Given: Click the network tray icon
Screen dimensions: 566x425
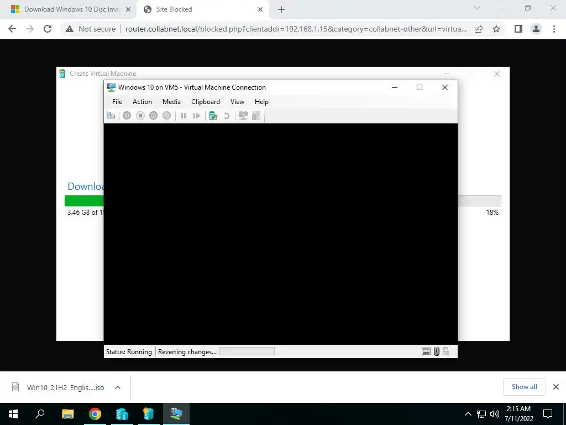Looking at the screenshot, I should [481, 414].
